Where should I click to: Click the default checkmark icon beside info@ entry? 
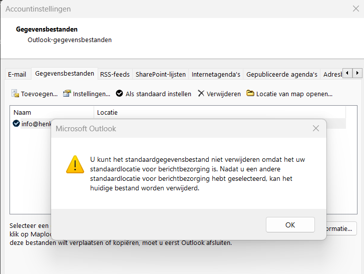17,124
